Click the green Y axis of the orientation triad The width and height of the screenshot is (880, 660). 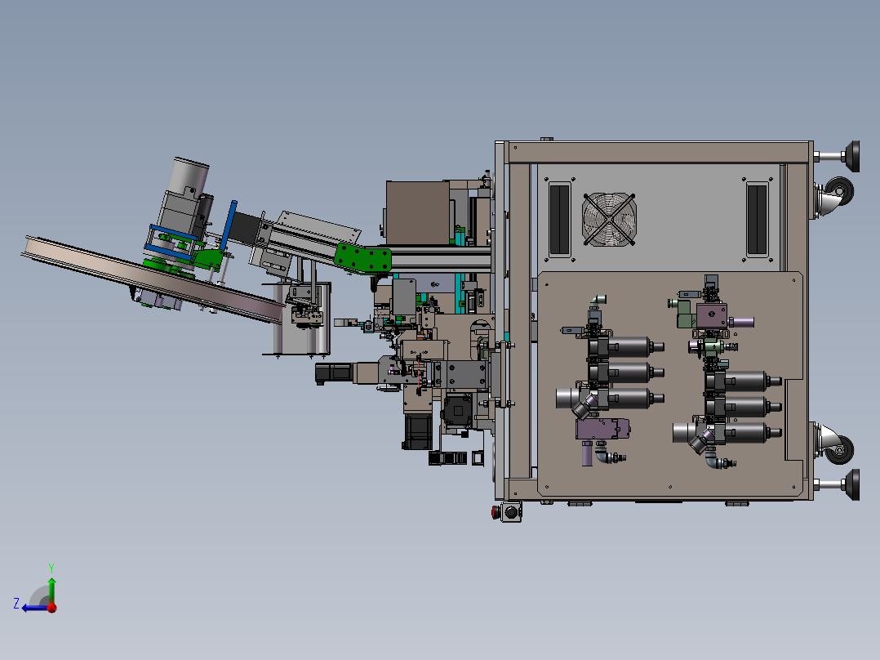click(x=51, y=590)
